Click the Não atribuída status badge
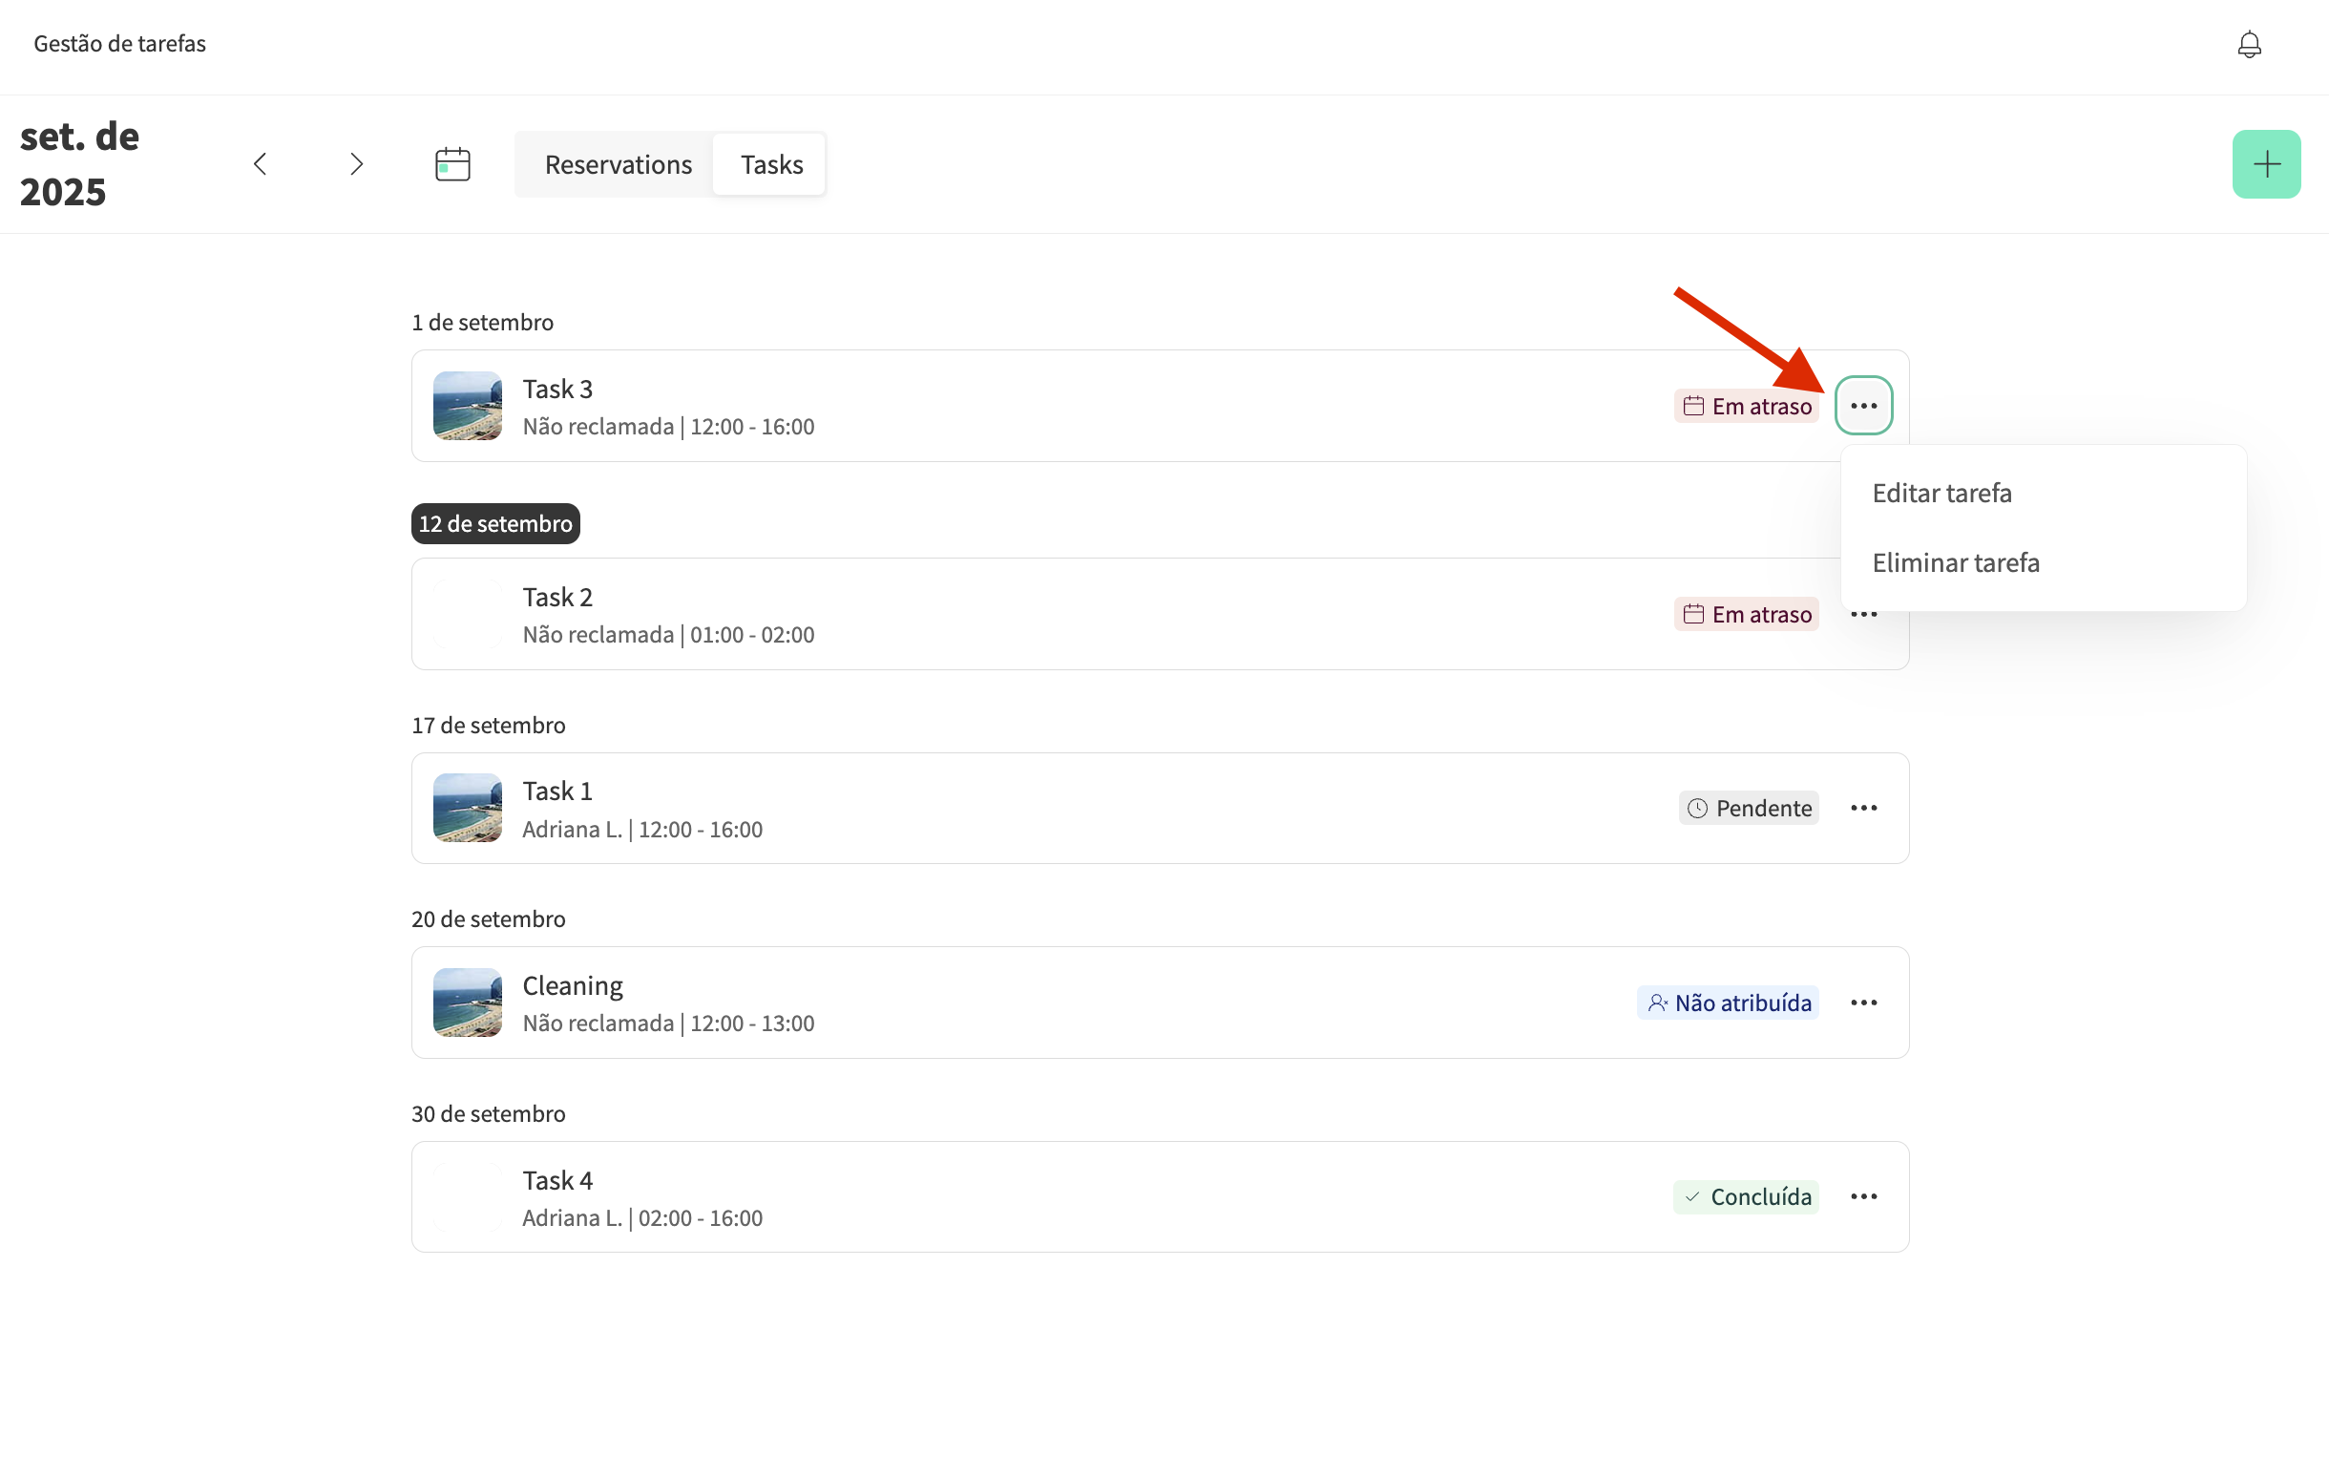This screenshot has width=2329, height=1478. click(1728, 1003)
